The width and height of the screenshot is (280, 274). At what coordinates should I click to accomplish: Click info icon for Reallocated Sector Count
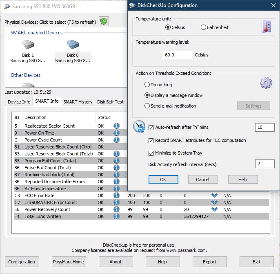click(116, 126)
